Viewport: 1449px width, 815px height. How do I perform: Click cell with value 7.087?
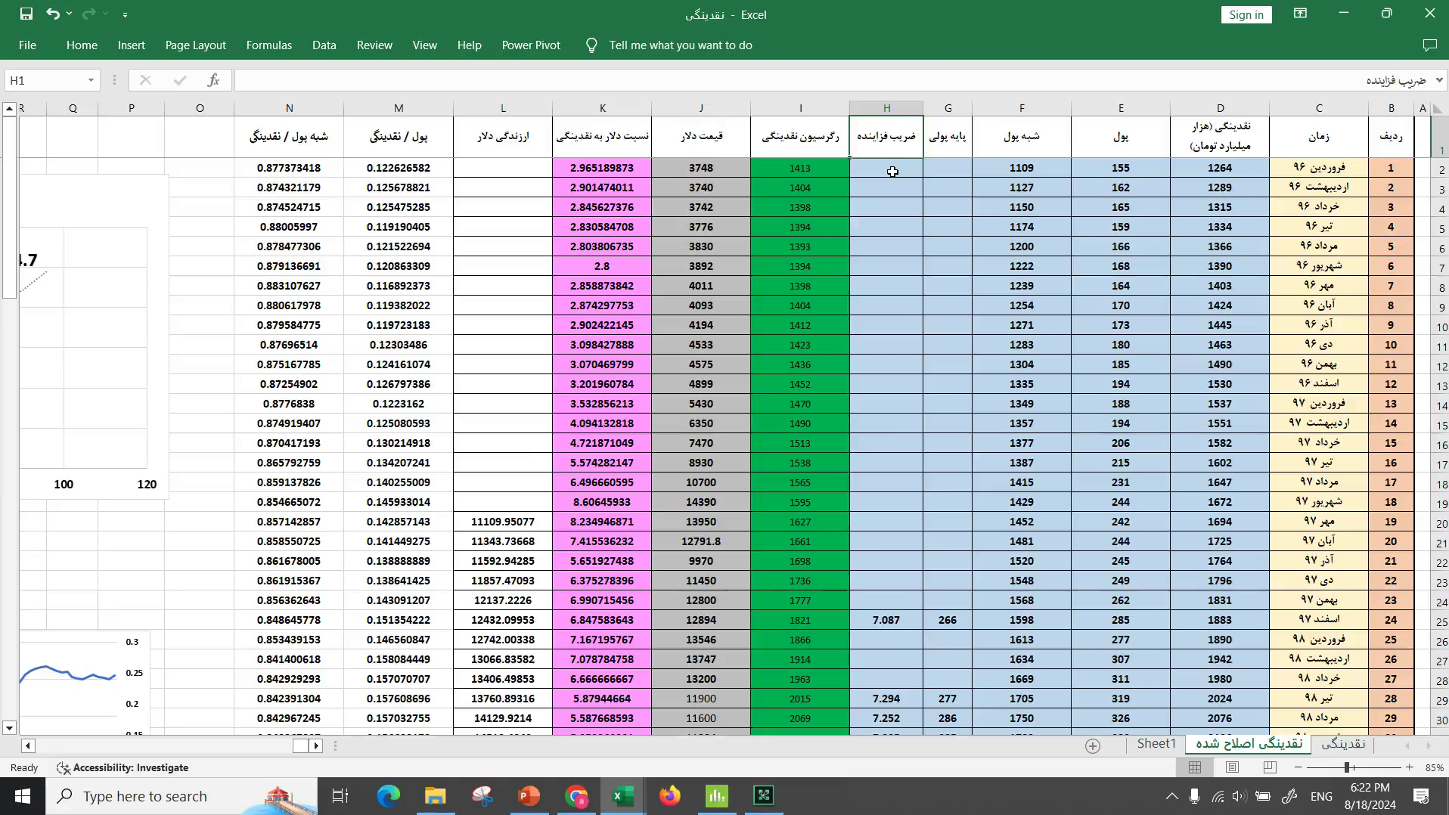886,620
